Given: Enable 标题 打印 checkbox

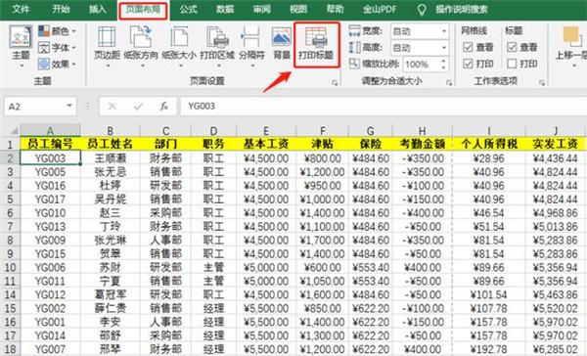Looking at the screenshot, I should click(x=512, y=64).
